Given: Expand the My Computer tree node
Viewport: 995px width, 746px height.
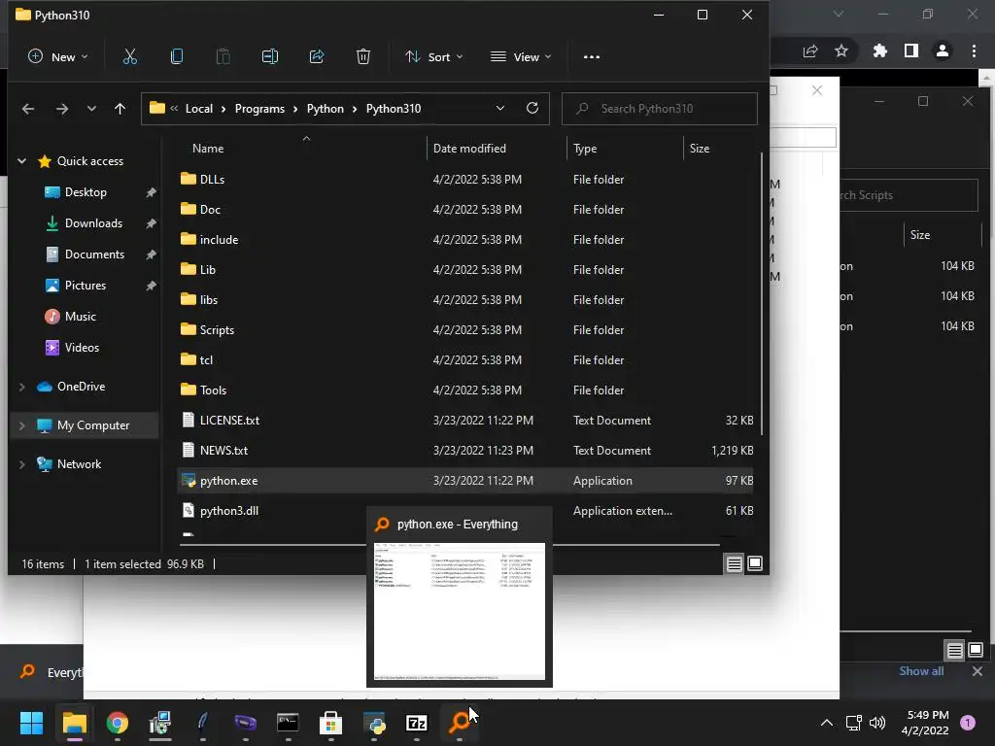Looking at the screenshot, I should tap(21, 425).
